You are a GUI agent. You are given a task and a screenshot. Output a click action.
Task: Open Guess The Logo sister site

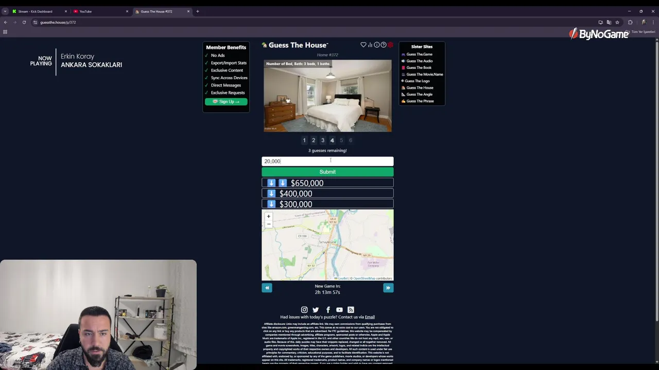pos(417,81)
